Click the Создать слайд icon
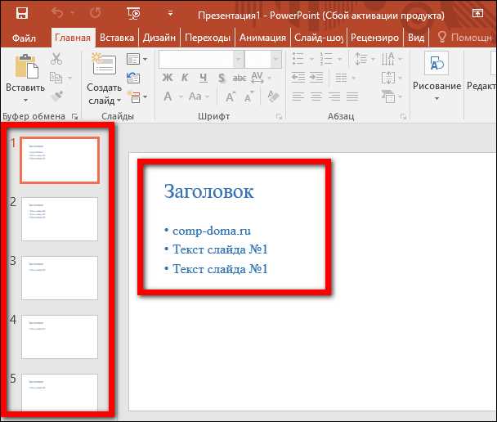This screenshot has height=422, width=497. (x=105, y=64)
